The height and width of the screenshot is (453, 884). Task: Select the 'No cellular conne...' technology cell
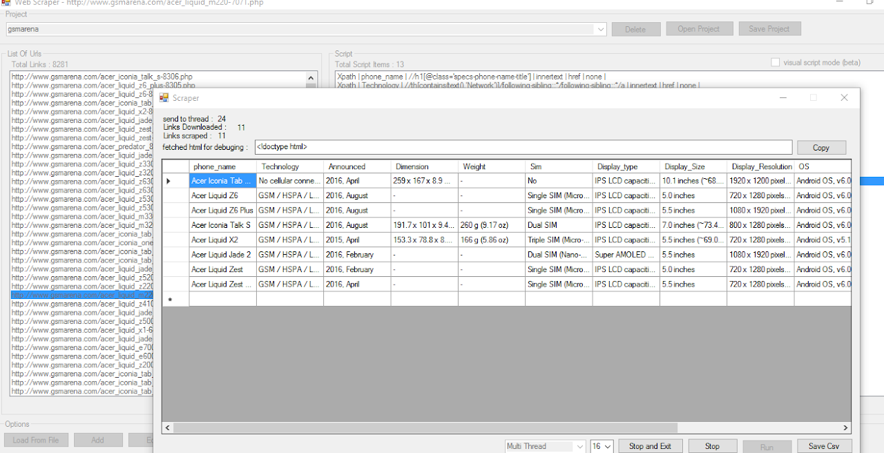pos(290,181)
